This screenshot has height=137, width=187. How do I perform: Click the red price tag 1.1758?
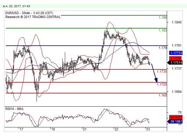click(176, 58)
